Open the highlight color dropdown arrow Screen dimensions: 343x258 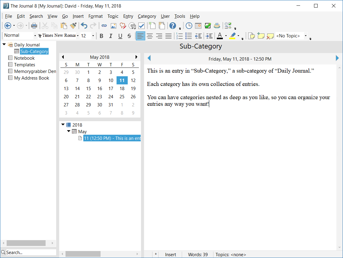[x=238, y=36]
